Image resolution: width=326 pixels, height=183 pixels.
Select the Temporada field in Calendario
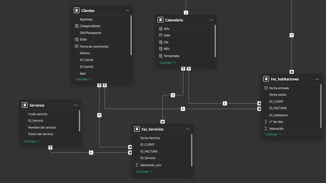point(171,56)
